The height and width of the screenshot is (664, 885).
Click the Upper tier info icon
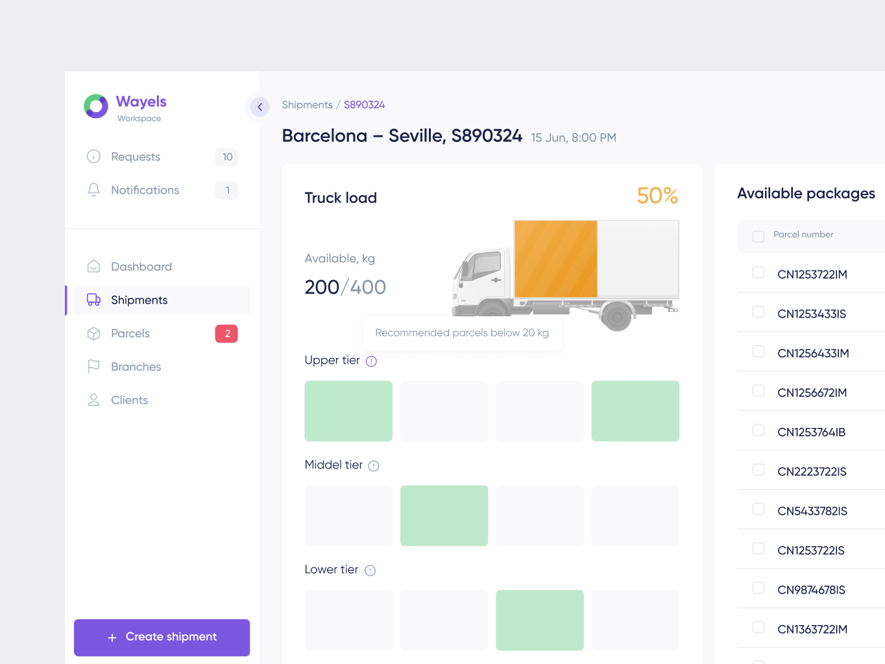(x=371, y=361)
